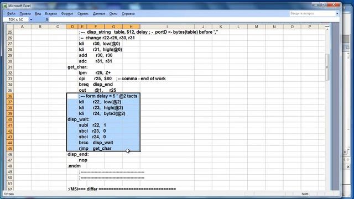This screenshot has width=354, height=199.
Task: Select row 25 header
Action: tap(10, 32)
